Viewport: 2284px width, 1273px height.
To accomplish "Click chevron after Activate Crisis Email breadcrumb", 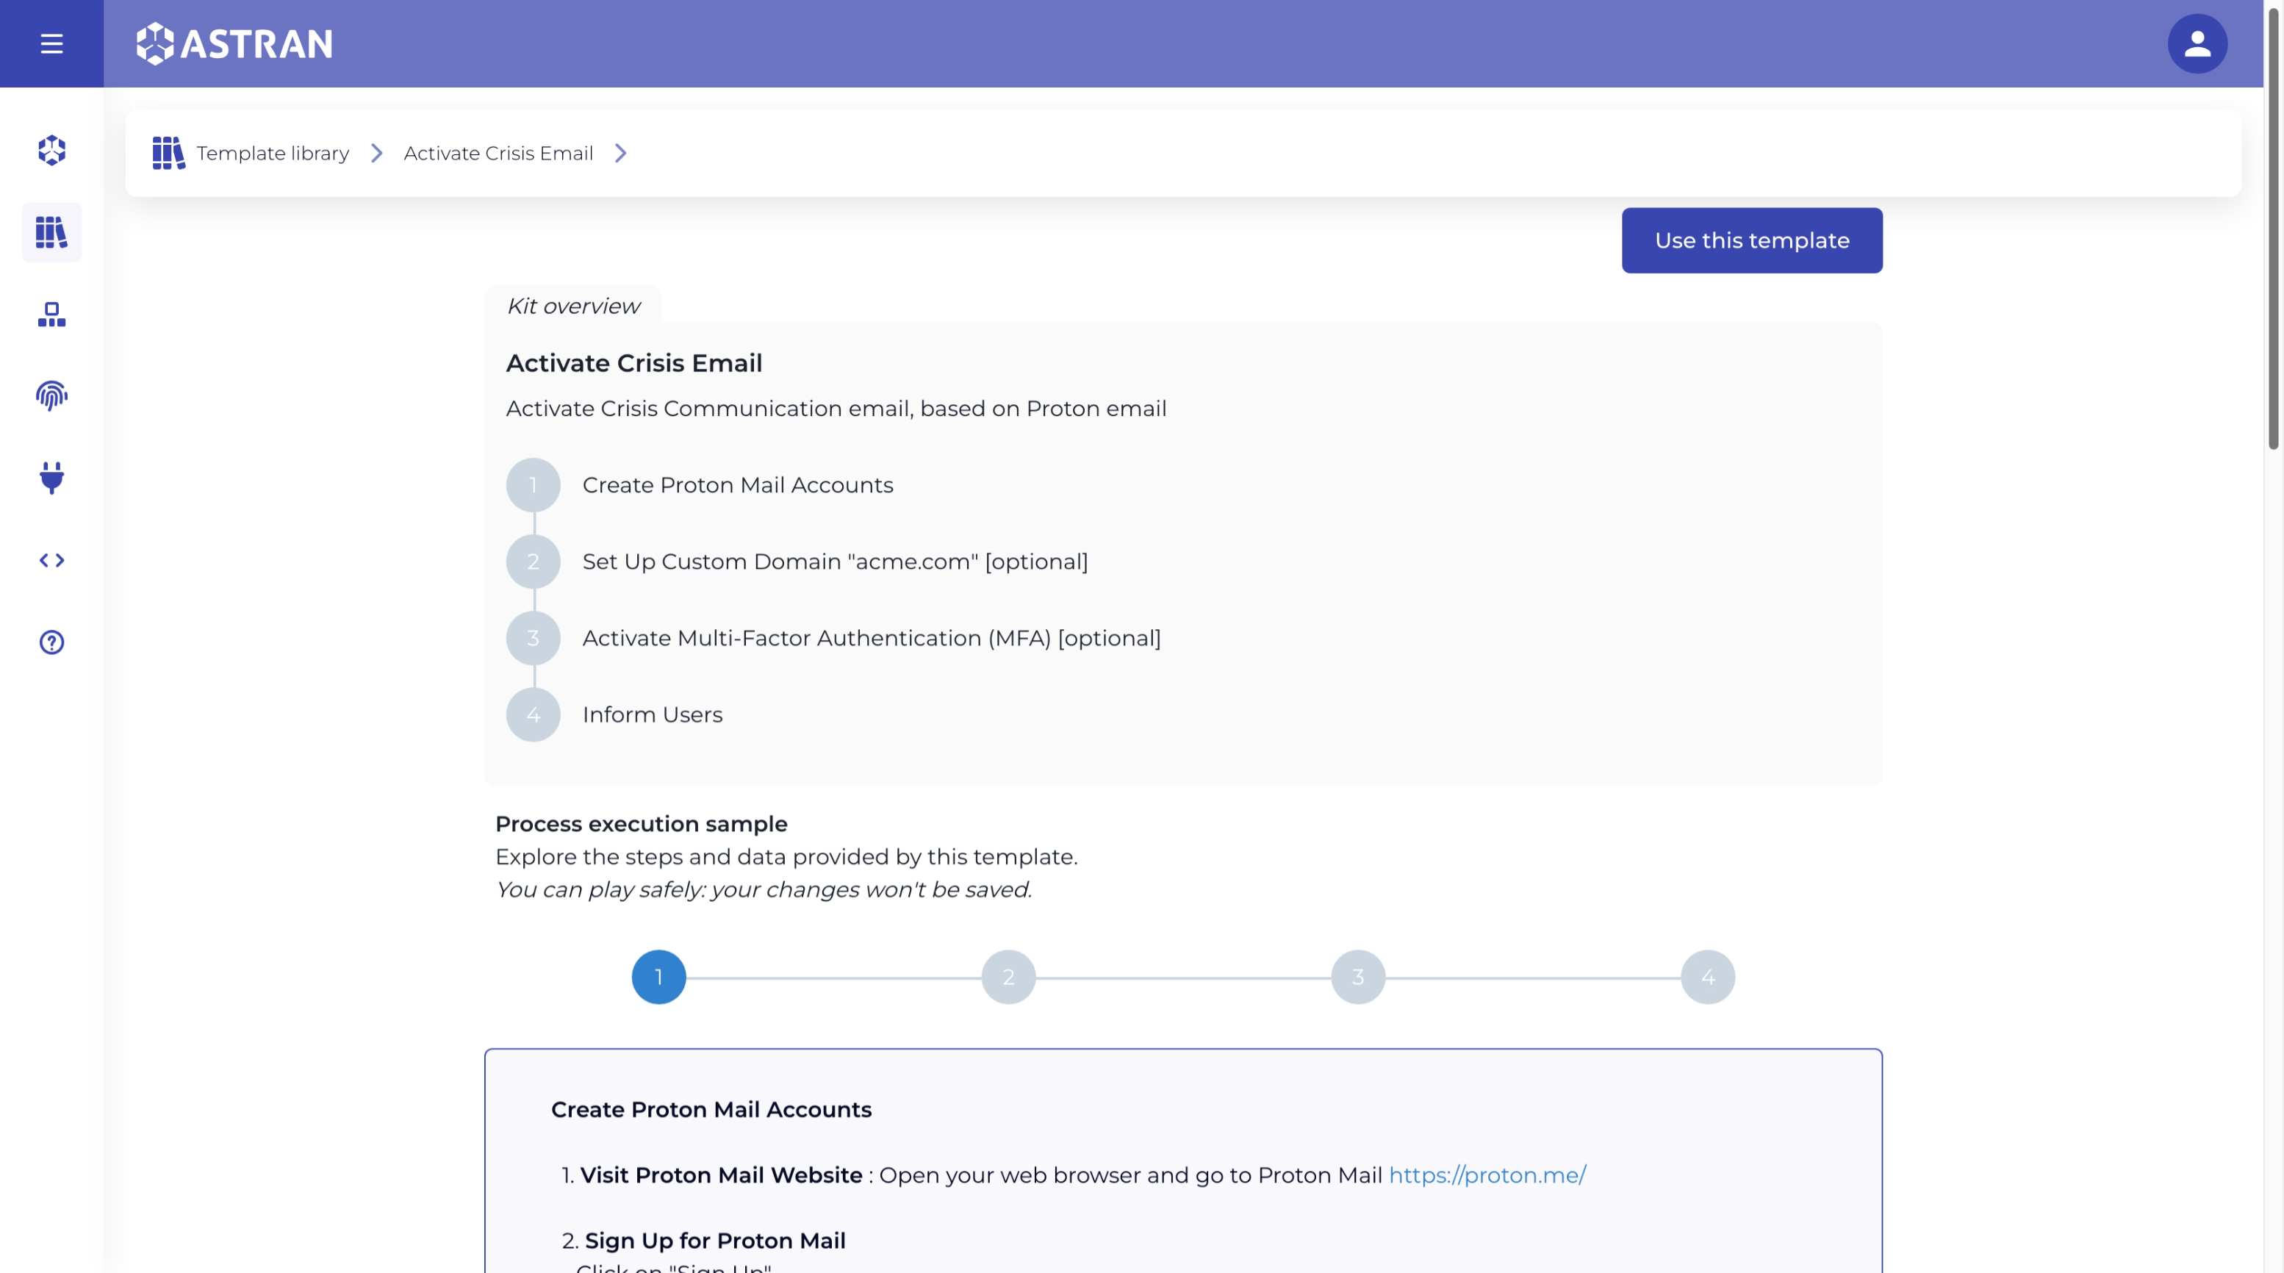I will click(621, 154).
